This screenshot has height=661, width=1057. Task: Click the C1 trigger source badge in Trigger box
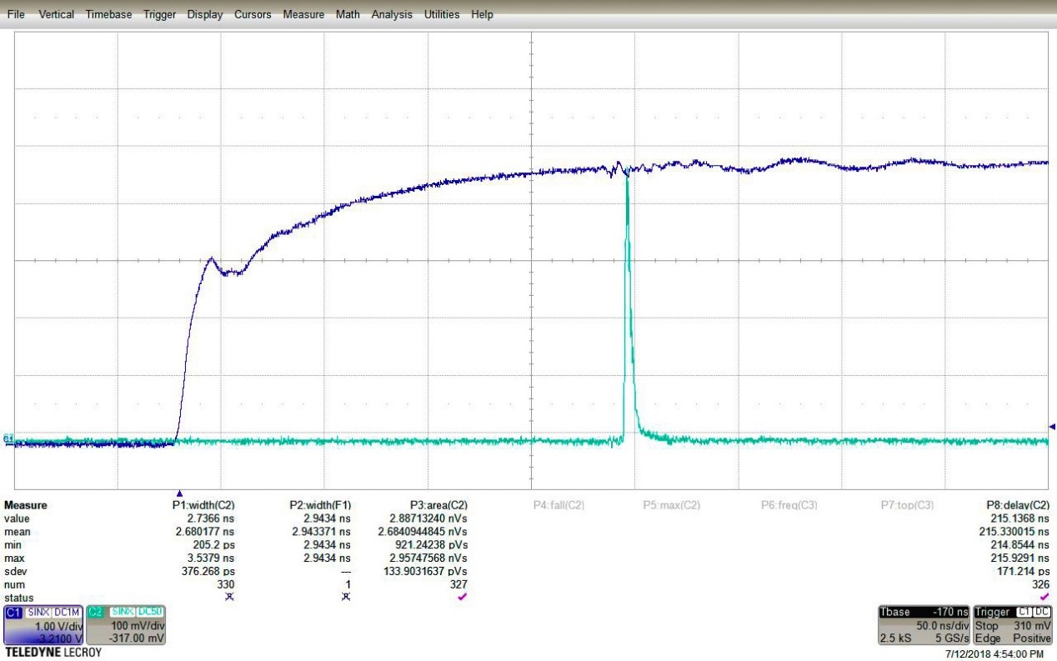1023,613
